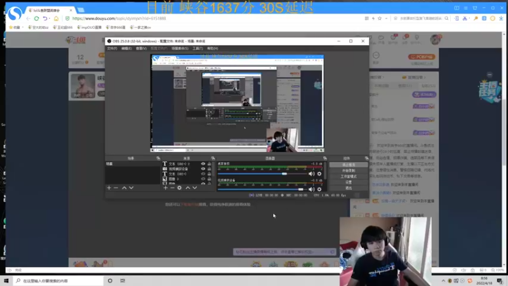This screenshot has height=286, width=508.
Task: Remove the selected source with the minus icon
Action: pyautogui.click(x=172, y=187)
